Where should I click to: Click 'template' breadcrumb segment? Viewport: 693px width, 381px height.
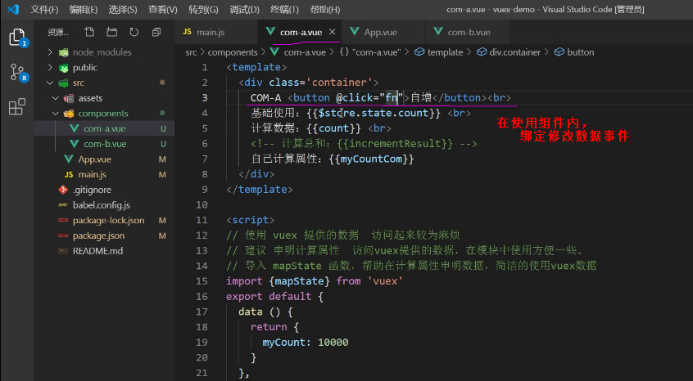coord(445,52)
